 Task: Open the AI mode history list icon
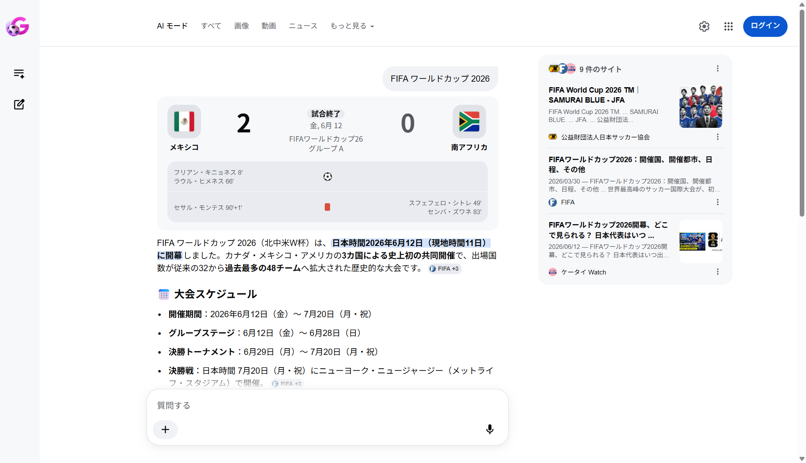[19, 74]
